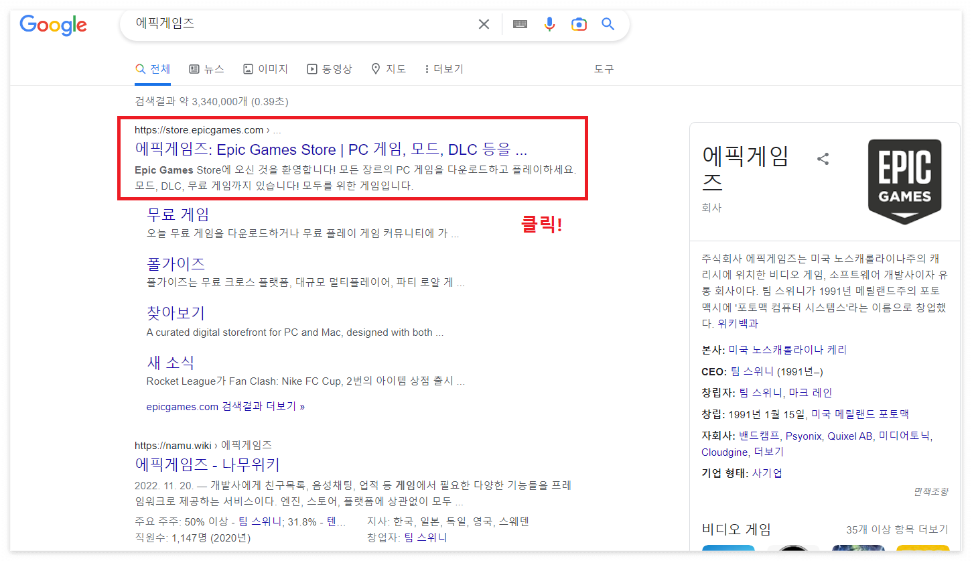Click the 지도 tab pin icon
The width and height of the screenshot is (972, 561).
(x=376, y=68)
